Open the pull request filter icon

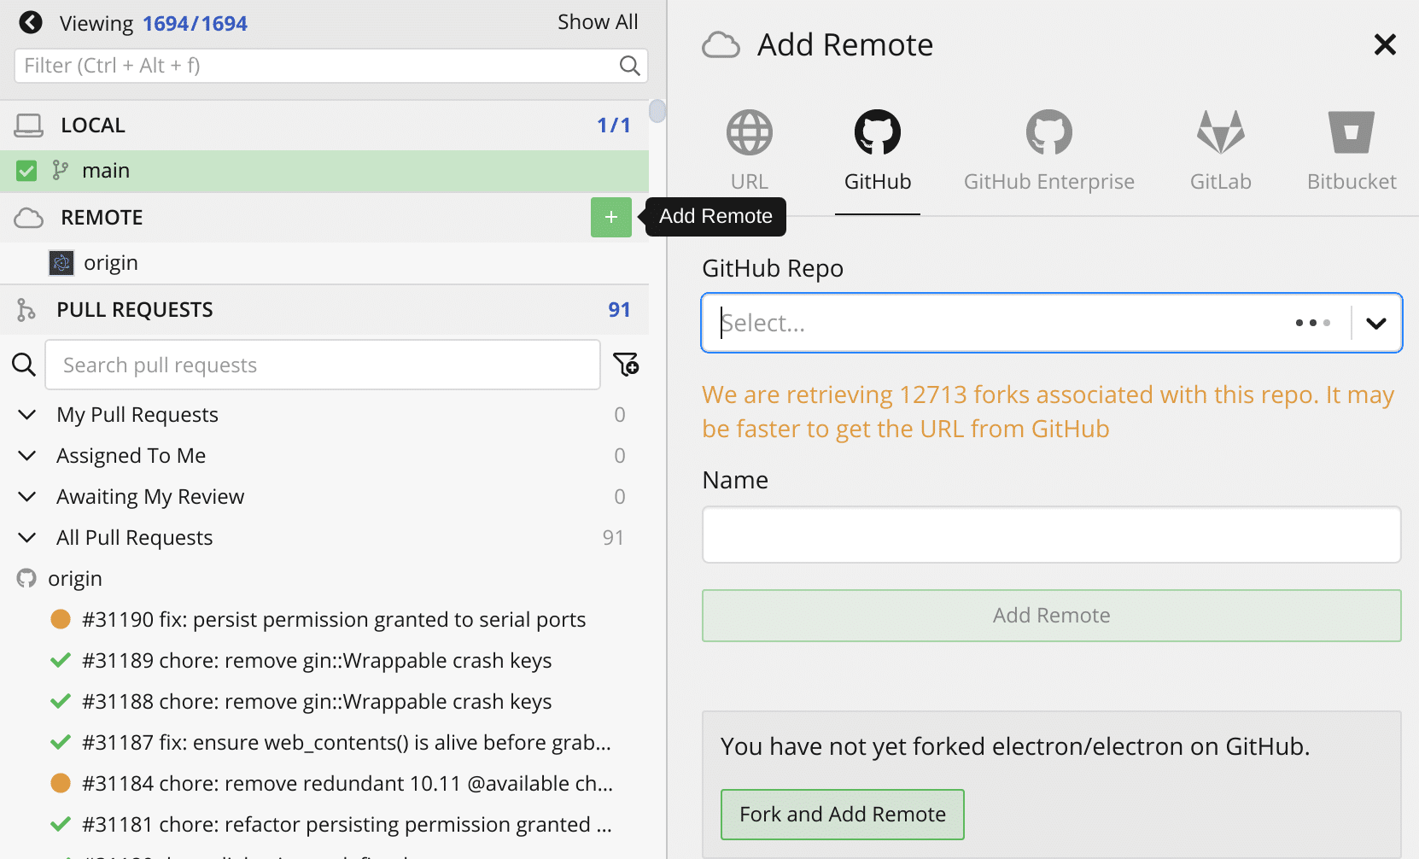(626, 365)
